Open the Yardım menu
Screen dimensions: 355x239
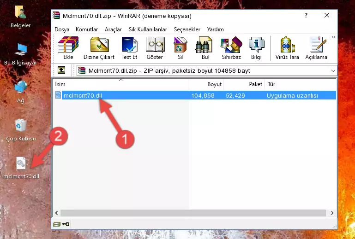point(215,29)
